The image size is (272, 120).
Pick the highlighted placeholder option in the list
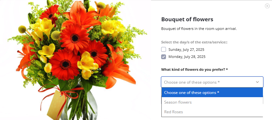coord(212,92)
